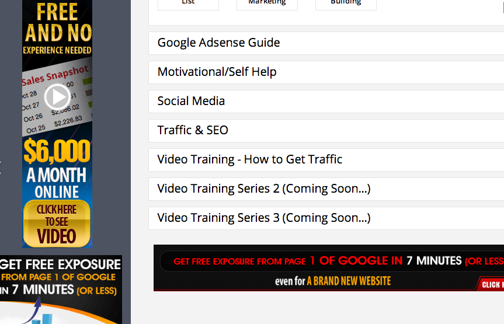Screen dimensions: 504x324
Task: Expand the Google Adsense Guide section
Action: 326,43
